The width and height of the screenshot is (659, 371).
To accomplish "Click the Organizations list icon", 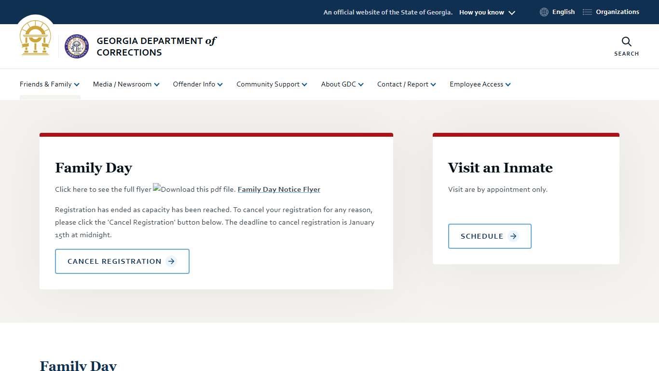I will (x=587, y=12).
